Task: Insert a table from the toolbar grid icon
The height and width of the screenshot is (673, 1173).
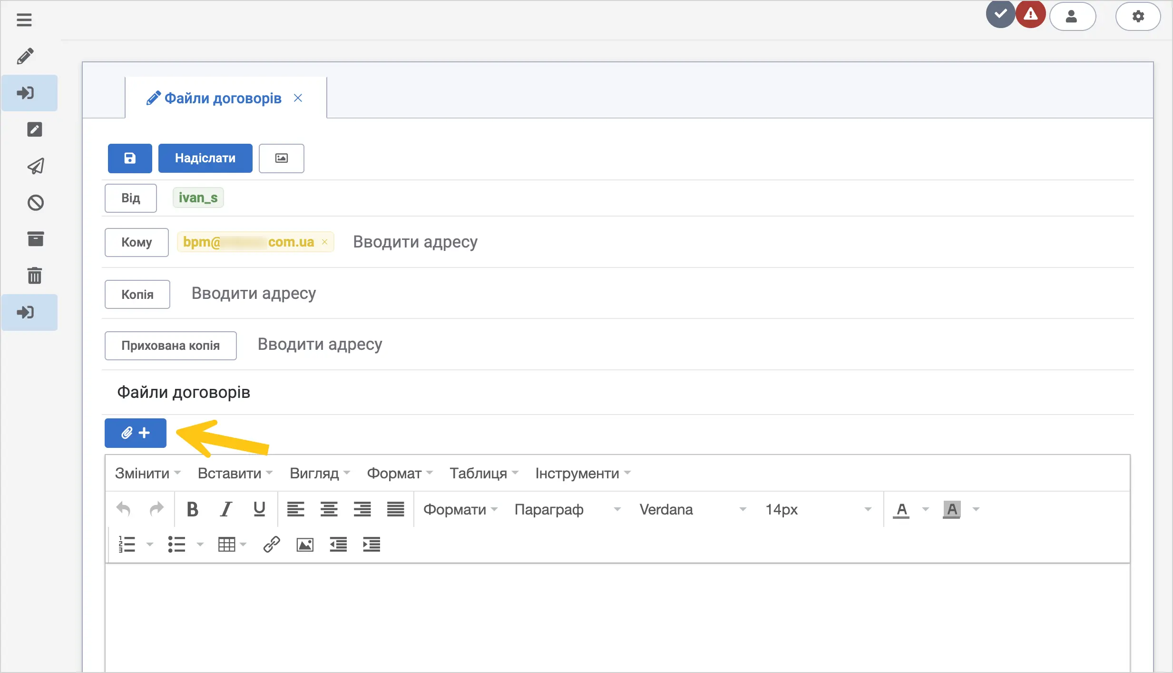Action: 227,544
